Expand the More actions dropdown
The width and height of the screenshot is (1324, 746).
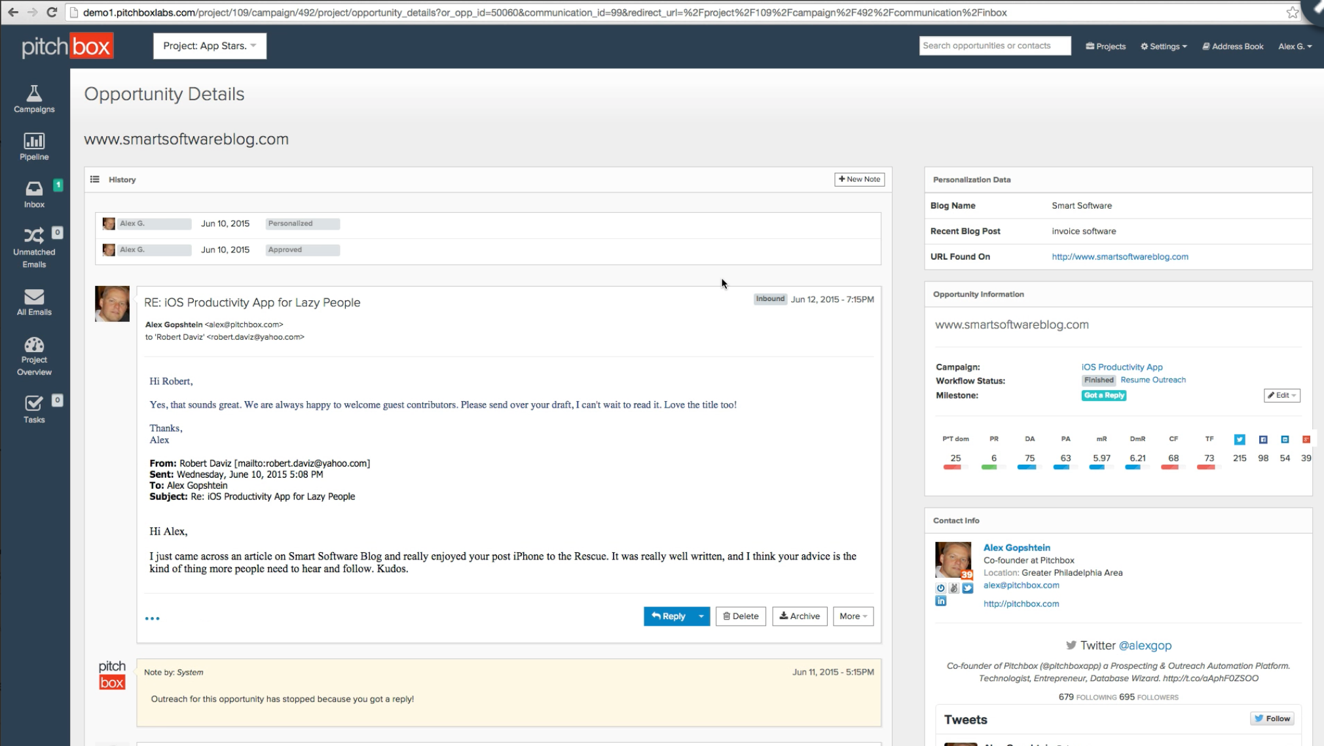tap(853, 616)
